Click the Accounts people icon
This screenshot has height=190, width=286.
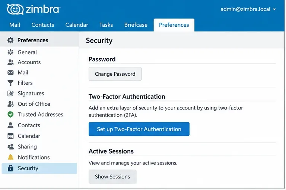pos(10,62)
